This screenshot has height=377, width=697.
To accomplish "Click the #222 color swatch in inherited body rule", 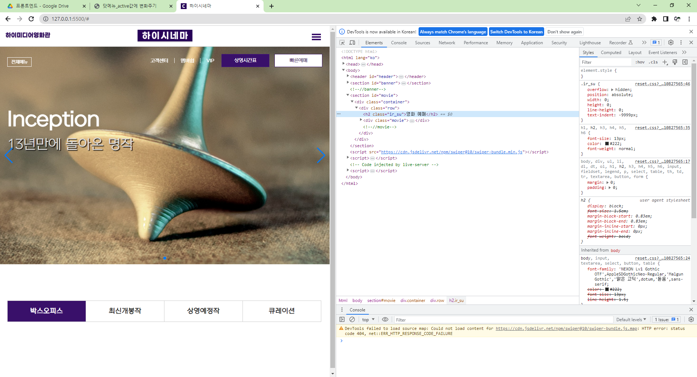I will [x=607, y=289].
